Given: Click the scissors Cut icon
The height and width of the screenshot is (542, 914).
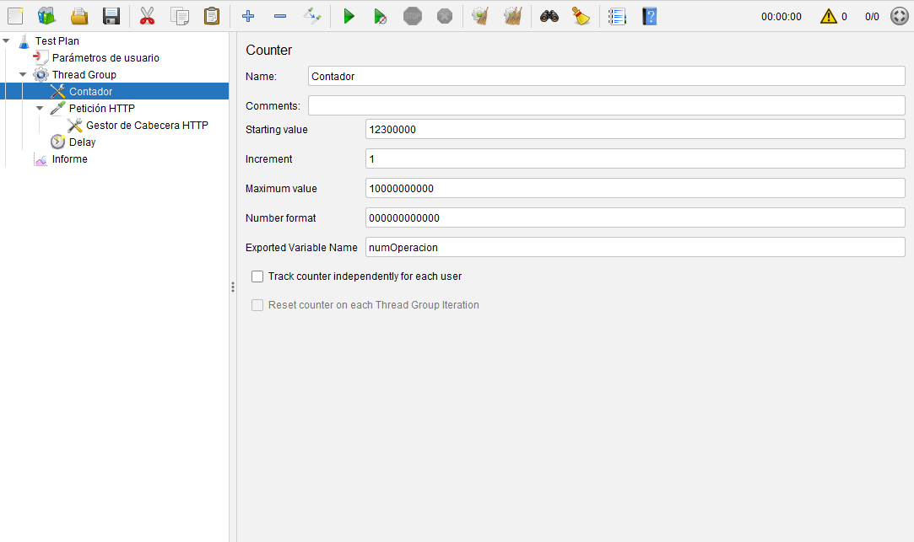Looking at the screenshot, I should [x=147, y=16].
